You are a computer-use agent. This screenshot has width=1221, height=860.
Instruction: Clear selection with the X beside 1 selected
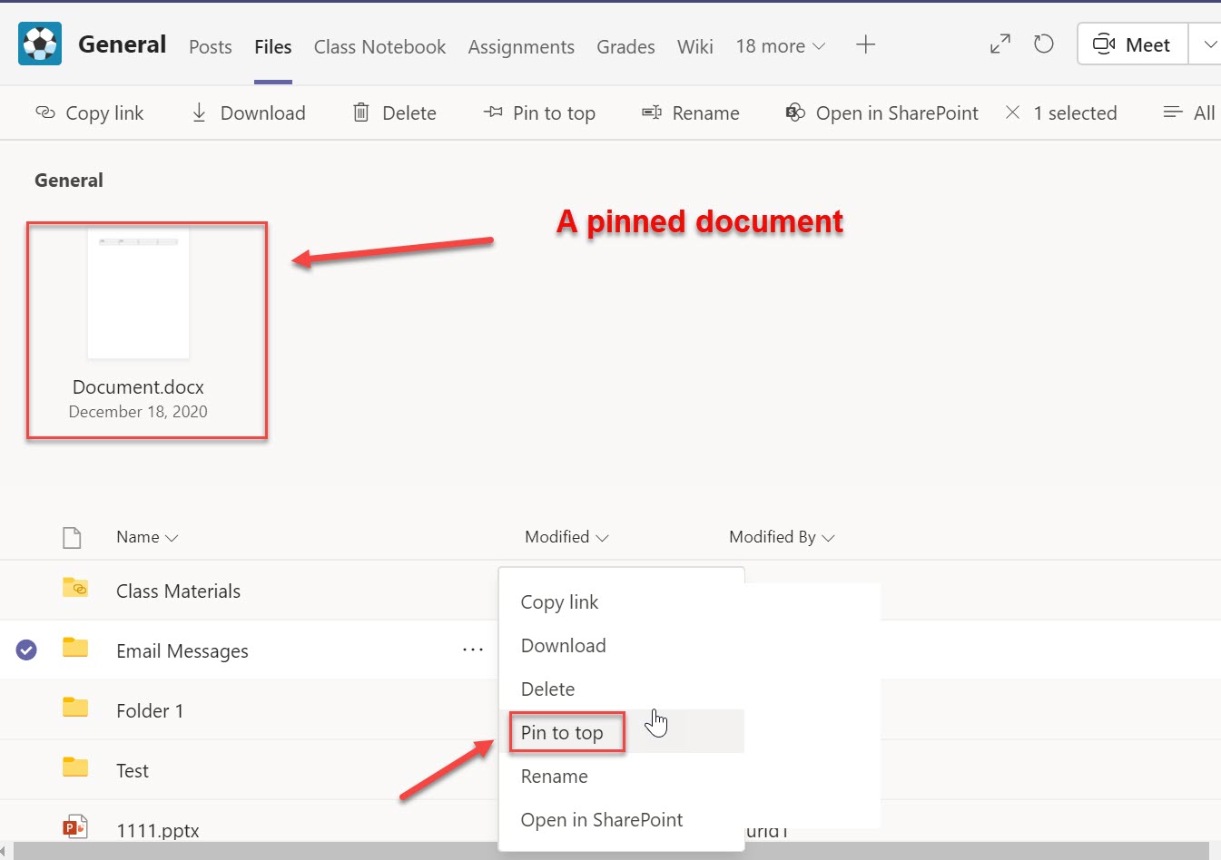click(1013, 112)
